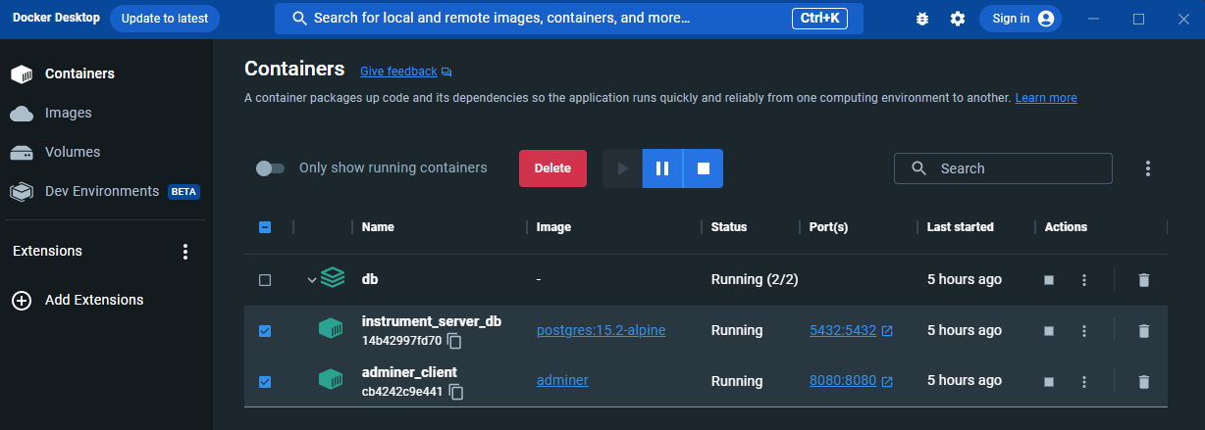Check the db stack checkbox
The height and width of the screenshot is (430, 1205).
pos(265,280)
